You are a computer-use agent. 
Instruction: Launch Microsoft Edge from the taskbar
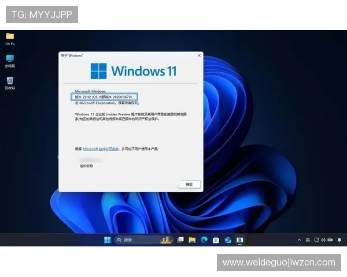204,240
